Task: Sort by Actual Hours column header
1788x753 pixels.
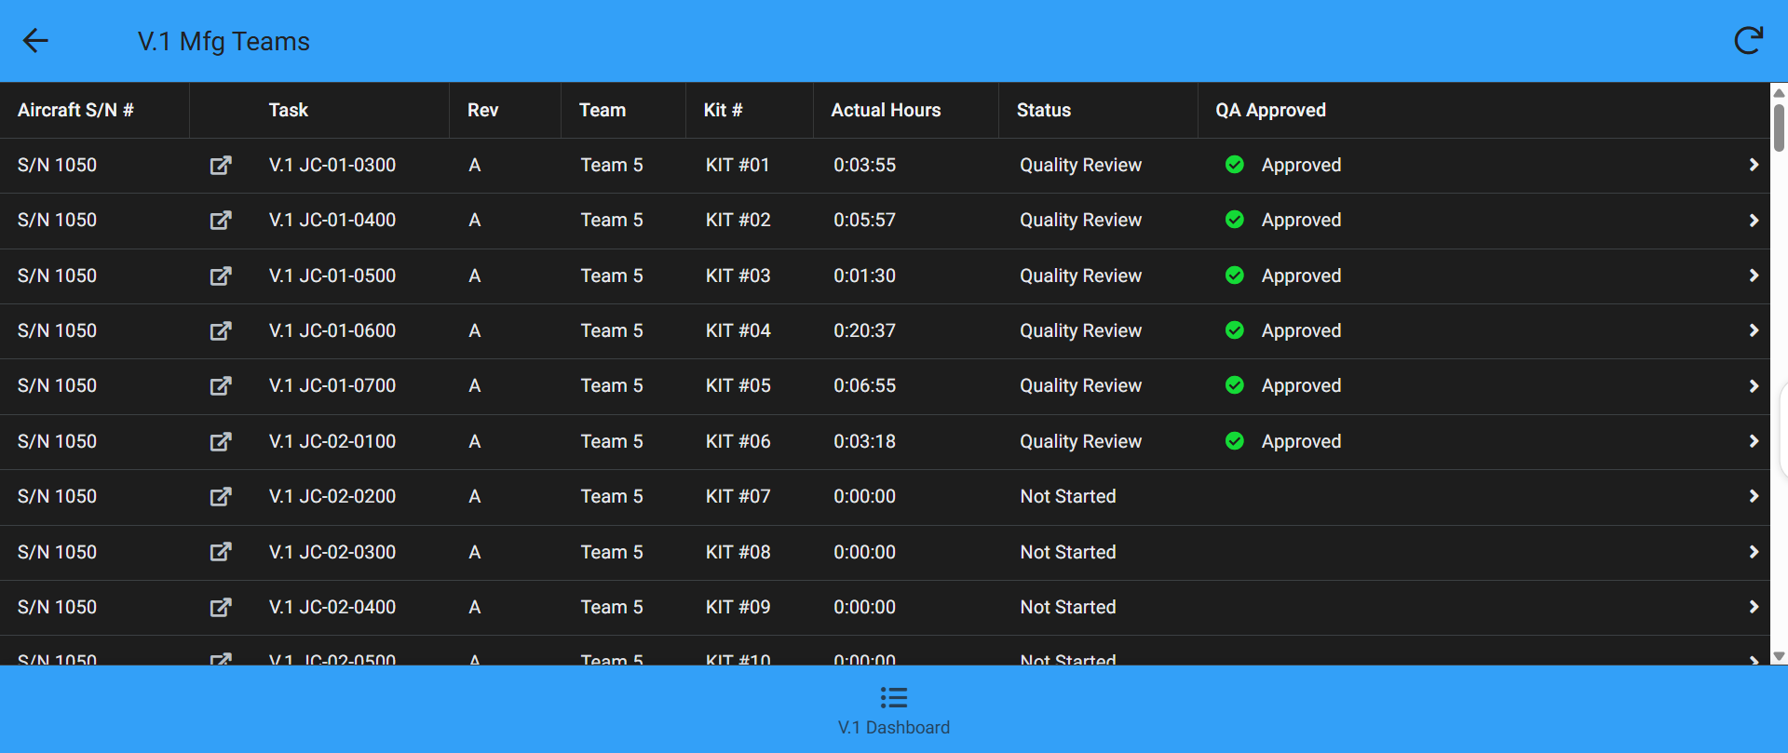Action: click(886, 110)
